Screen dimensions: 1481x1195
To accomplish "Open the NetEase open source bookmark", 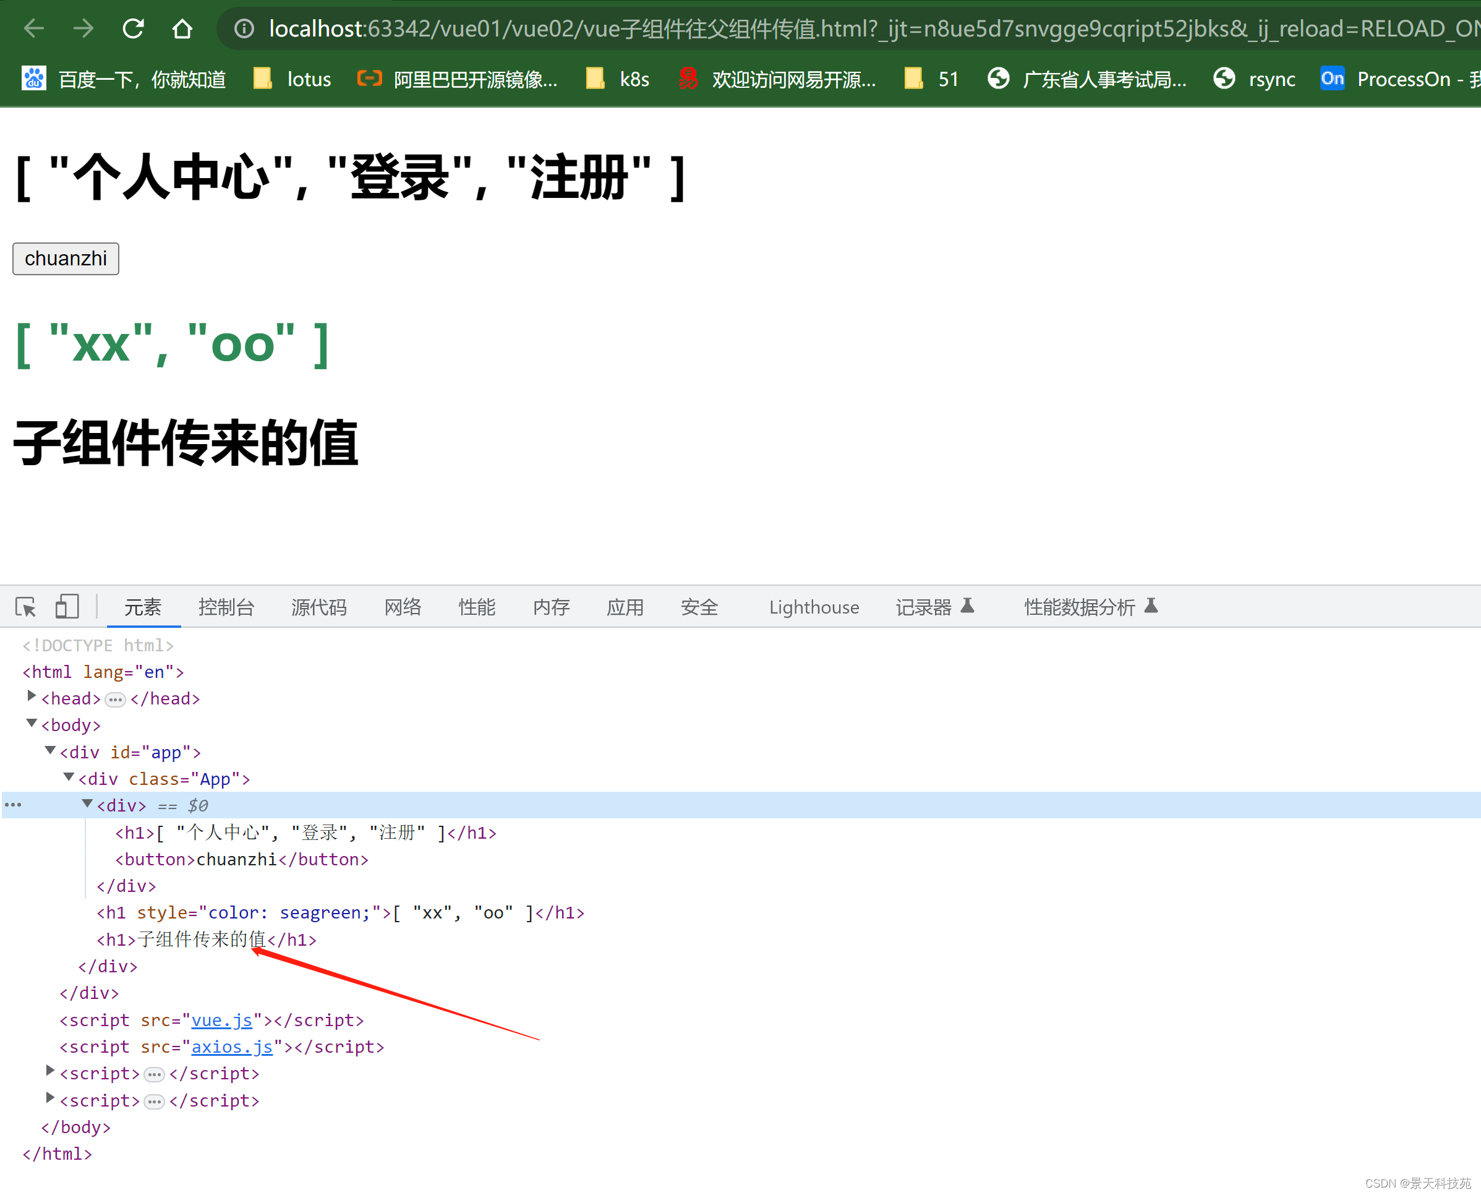I will (x=776, y=79).
